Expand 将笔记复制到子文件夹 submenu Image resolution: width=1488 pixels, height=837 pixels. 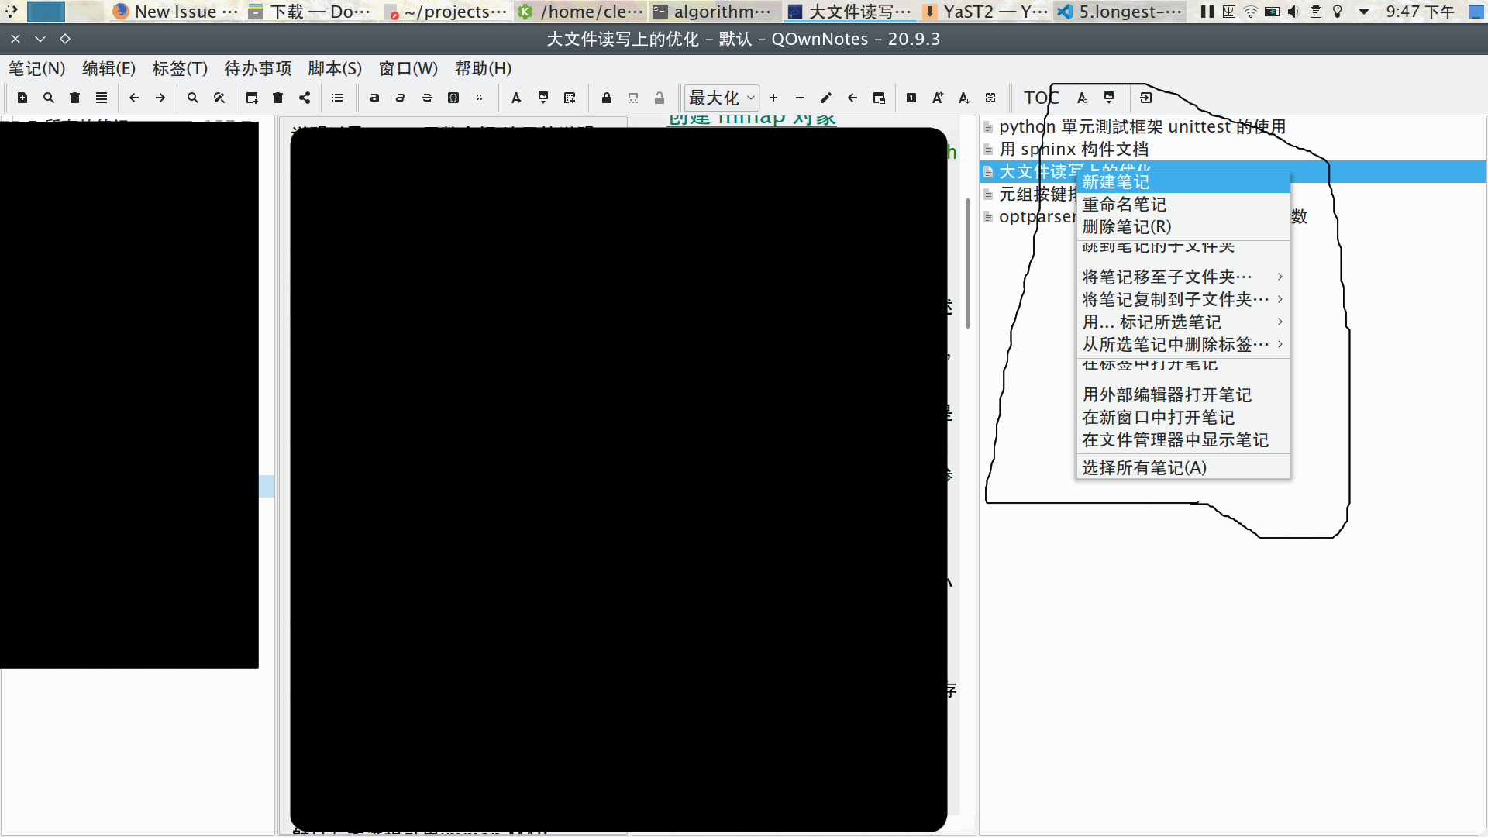click(1183, 299)
